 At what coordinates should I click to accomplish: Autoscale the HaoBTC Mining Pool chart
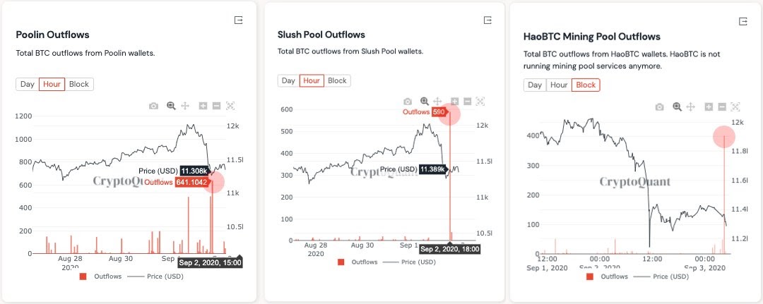(x=737, y=107)
